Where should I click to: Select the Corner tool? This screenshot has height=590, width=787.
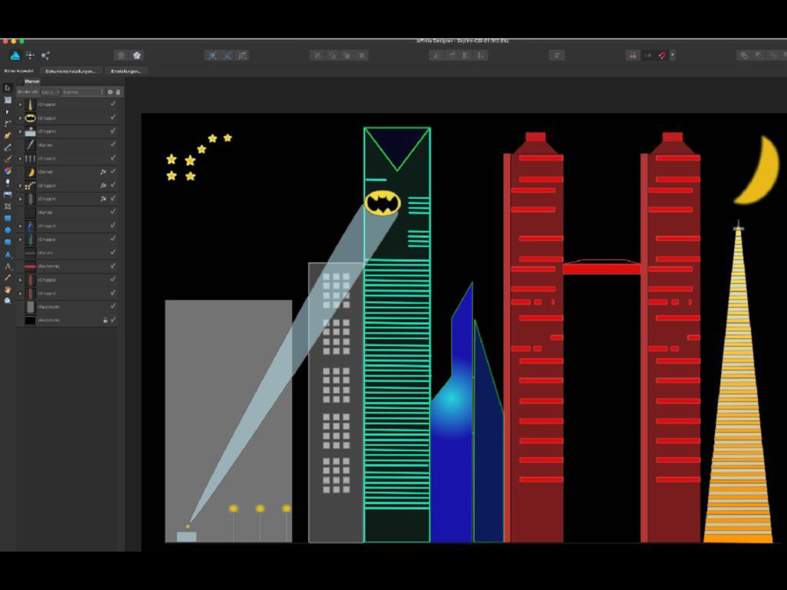pyautogui.click(x=8, y=124)
